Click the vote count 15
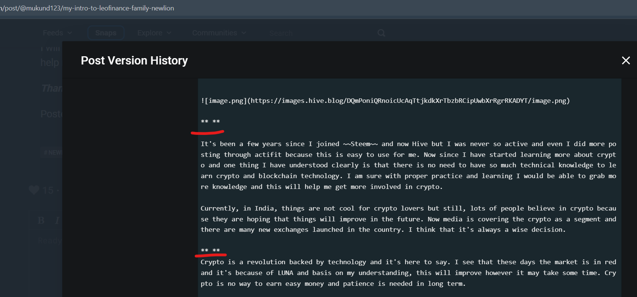 pyautogui.click(x=48, y=190)
